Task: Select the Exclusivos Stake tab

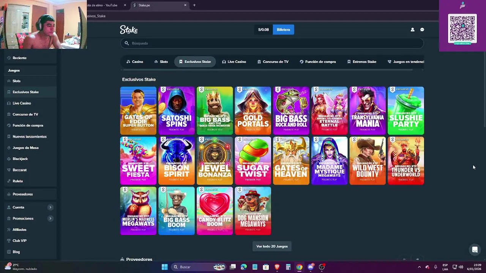Action: click(x=195, y=62)
